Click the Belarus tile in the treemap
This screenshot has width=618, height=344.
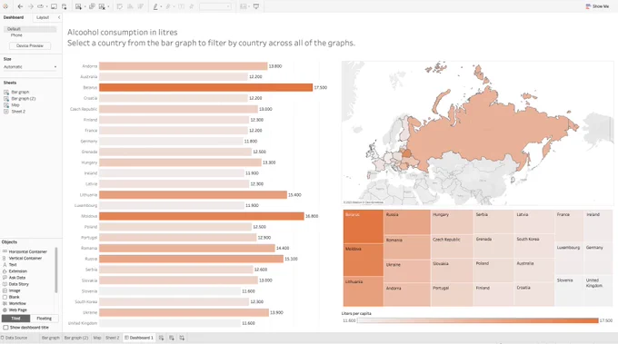point(363,226)
